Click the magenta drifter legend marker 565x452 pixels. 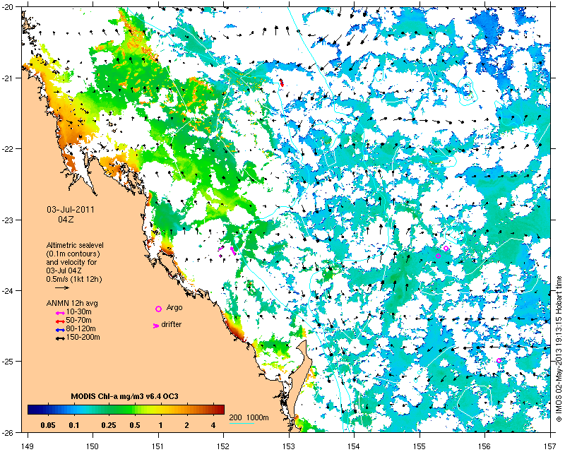point(156,326)
